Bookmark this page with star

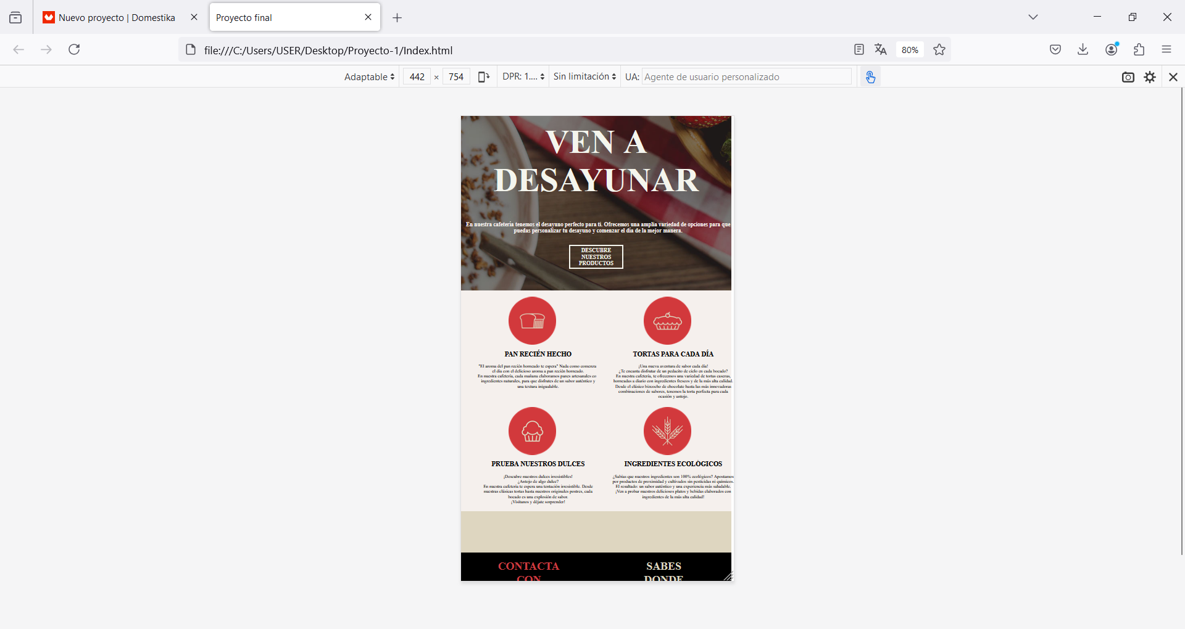click(x=939, y=50)
